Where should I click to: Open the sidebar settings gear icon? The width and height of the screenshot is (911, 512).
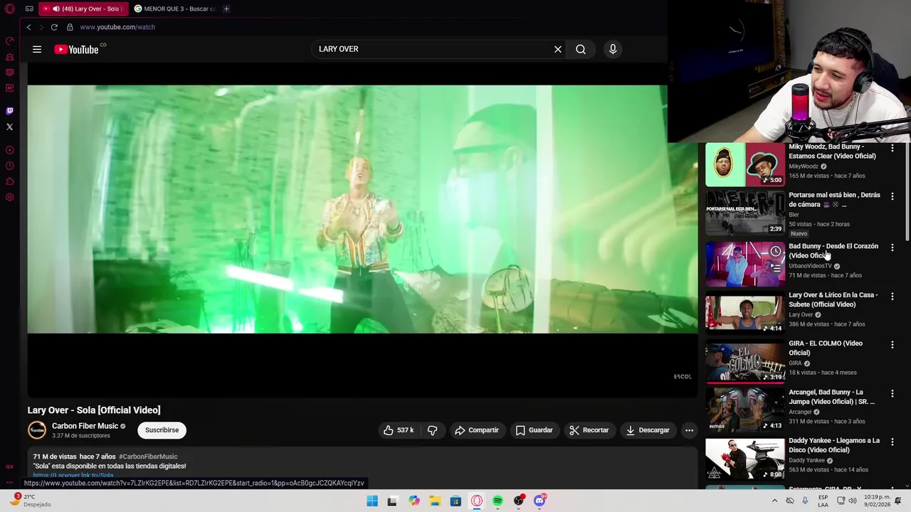point(10,197)
